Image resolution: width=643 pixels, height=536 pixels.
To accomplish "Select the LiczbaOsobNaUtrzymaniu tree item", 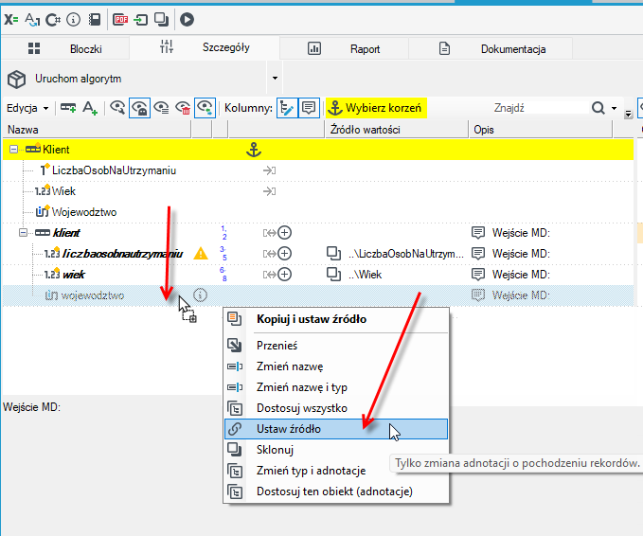I will click(x=114, y=170).
